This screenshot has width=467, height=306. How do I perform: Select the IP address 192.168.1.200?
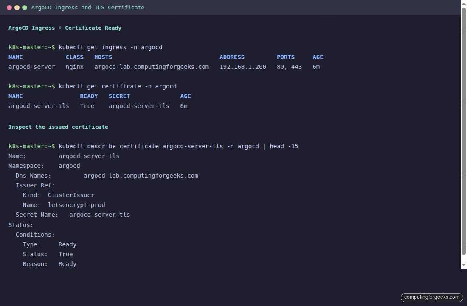(x=243, y=67)
